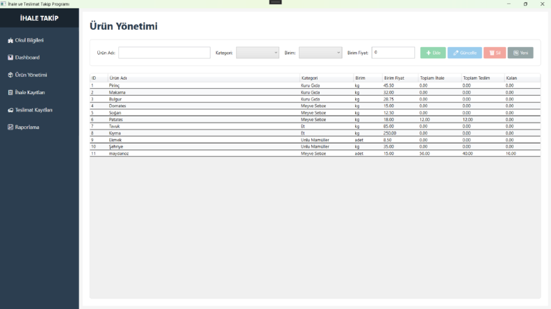Viewport: 551px width, 309px height.
Task: Click price 45.50 in Pirinç row
Action: click(388, 85)
